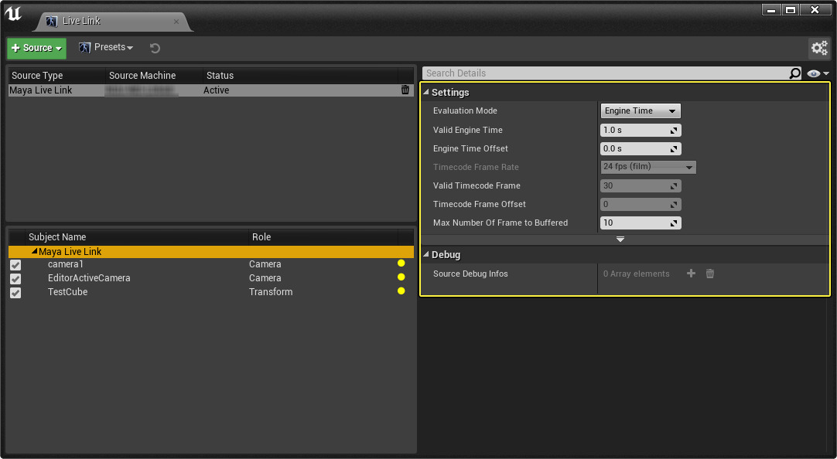Click the Engine Time Offset field
This screenshot has height=459, width=837.
(x=641, y=148)
